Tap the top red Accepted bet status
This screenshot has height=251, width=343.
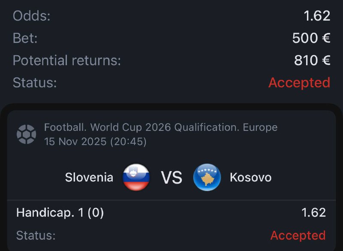pos(299,82)
